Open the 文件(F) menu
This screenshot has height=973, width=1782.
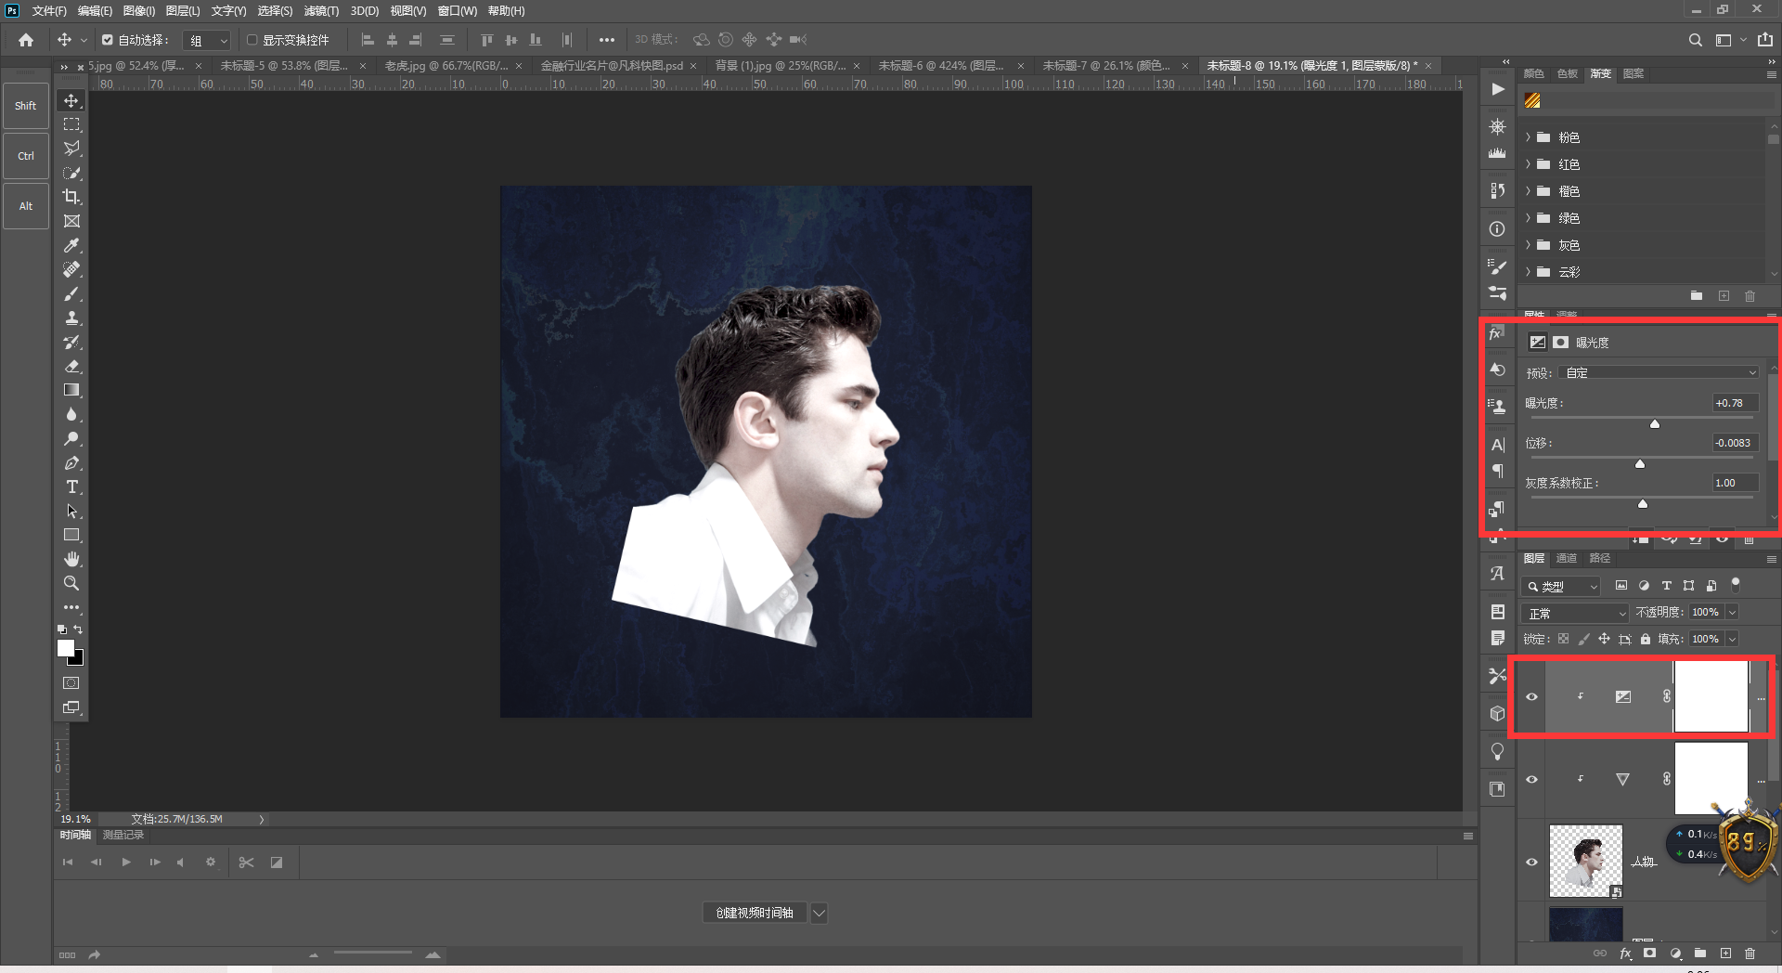(x=49, y=11)
